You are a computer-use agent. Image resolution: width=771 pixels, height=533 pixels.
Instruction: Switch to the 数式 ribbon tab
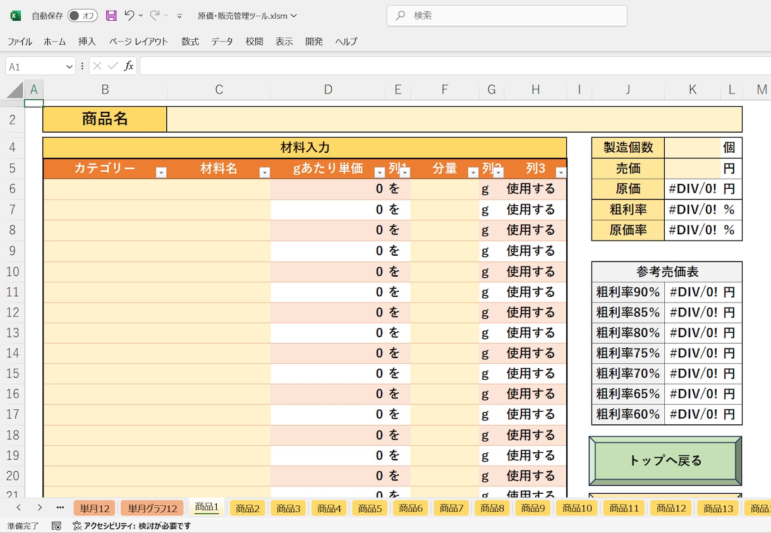click(x=190, y=42)
